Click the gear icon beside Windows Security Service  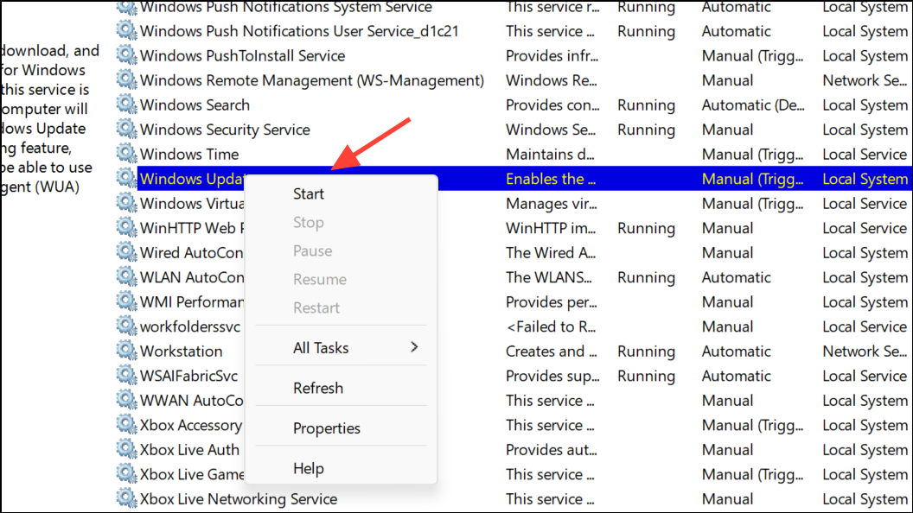[126, 130]
